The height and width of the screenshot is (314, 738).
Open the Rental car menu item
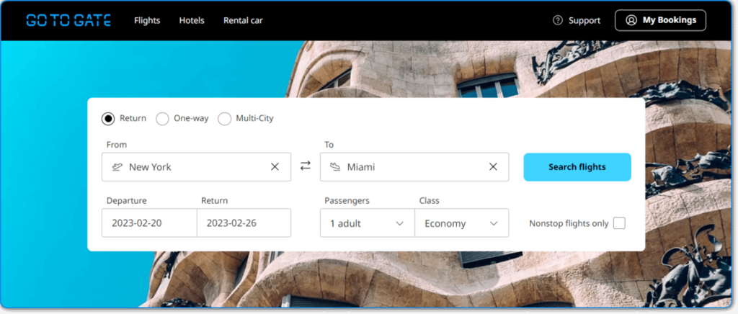243,21
